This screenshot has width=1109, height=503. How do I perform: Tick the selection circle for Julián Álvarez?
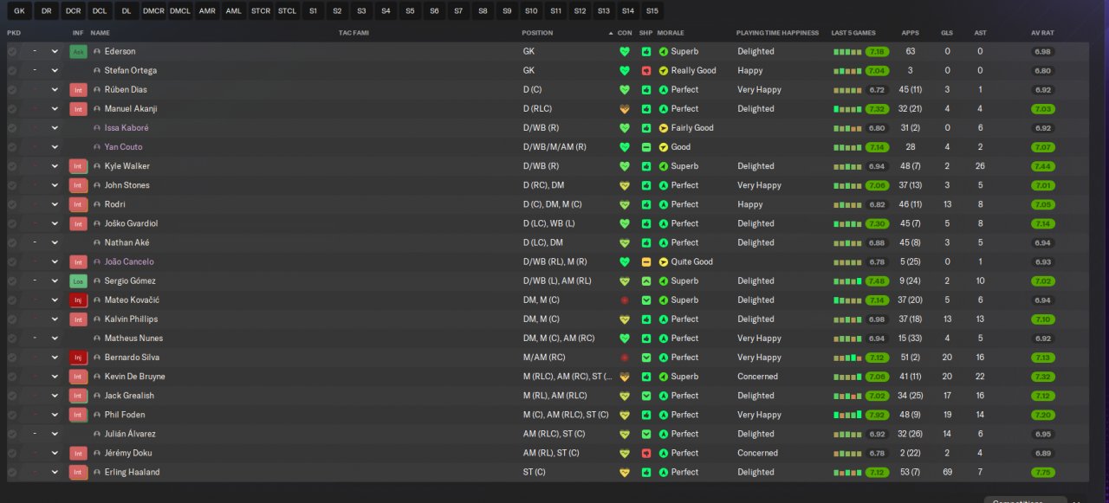pos(12,434)
